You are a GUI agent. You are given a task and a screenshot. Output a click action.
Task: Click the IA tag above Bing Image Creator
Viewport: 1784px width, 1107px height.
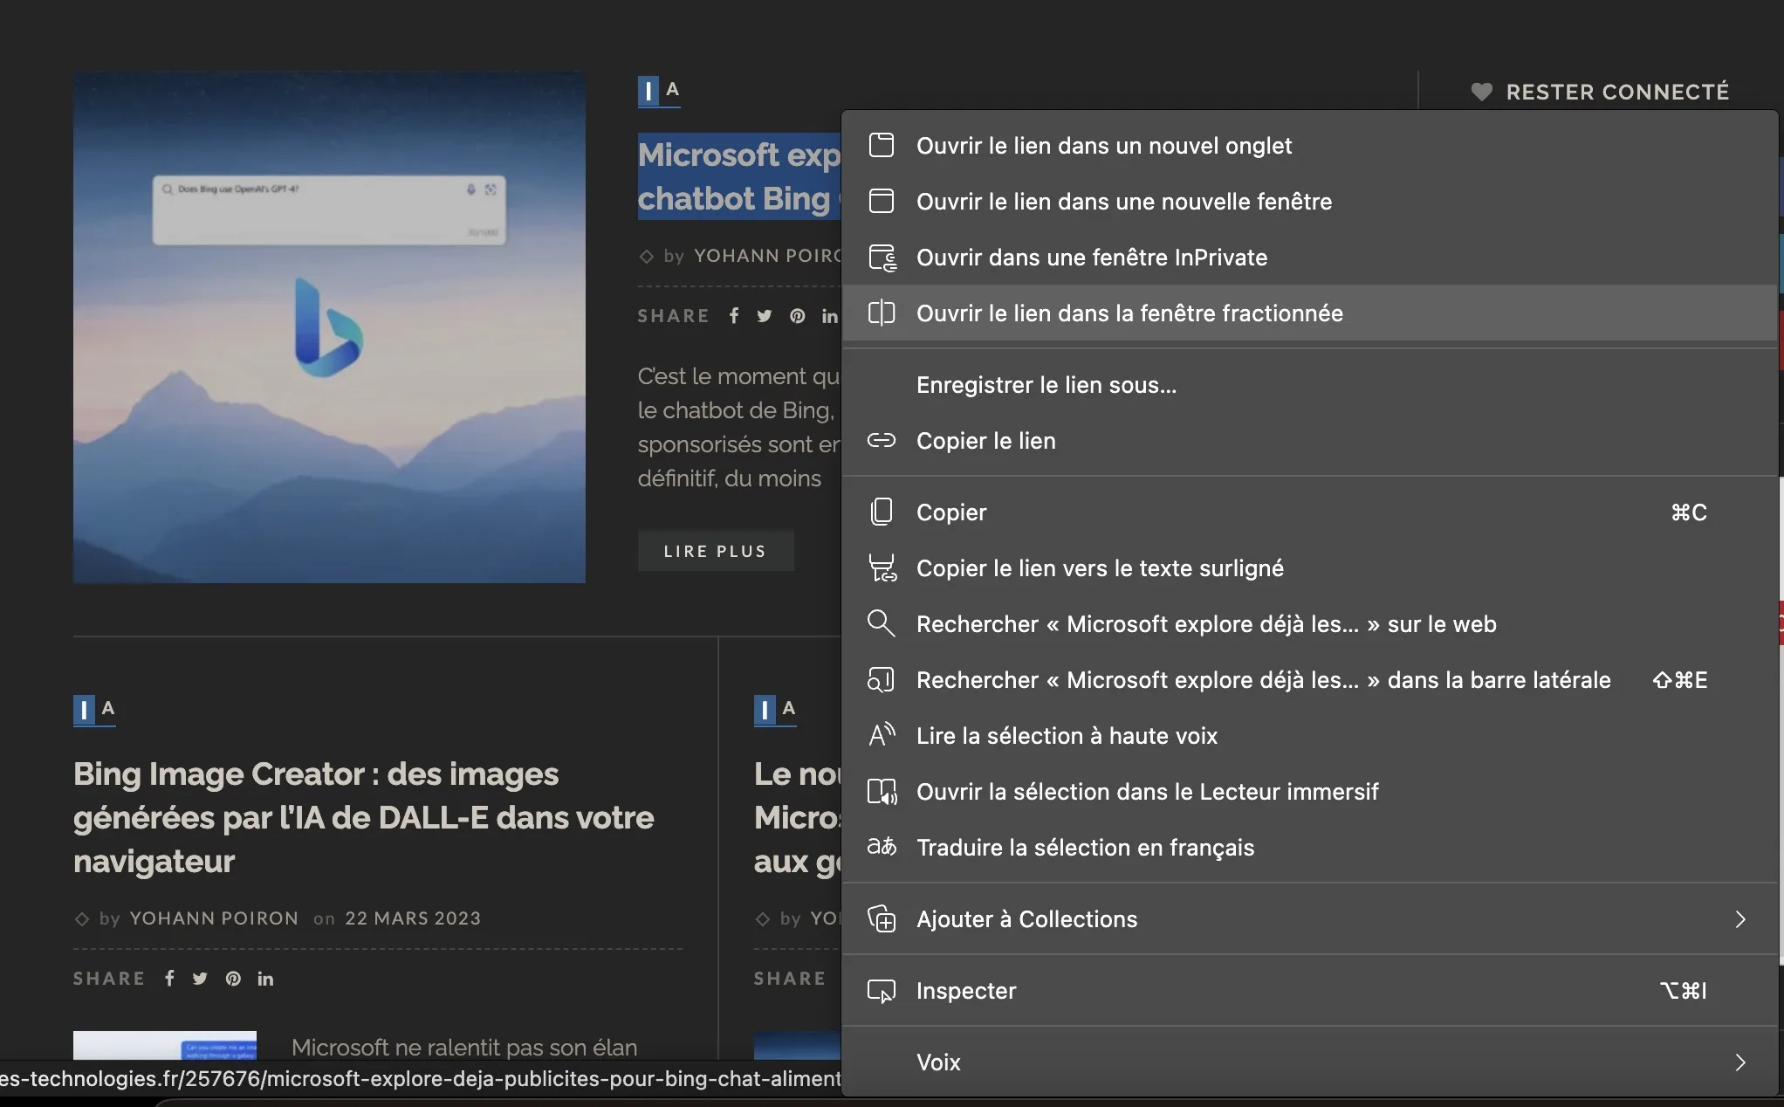pyautogui.click(x=94, y=709)
